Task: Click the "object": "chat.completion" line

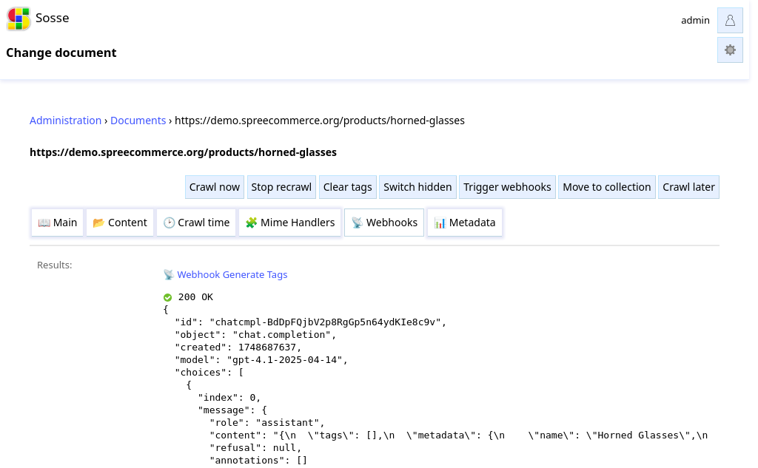Action: click(x=255, y=335)
